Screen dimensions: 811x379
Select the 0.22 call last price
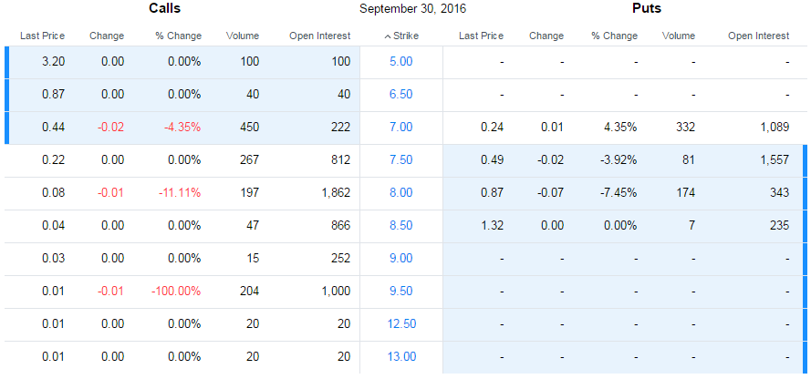pos(54,160)
